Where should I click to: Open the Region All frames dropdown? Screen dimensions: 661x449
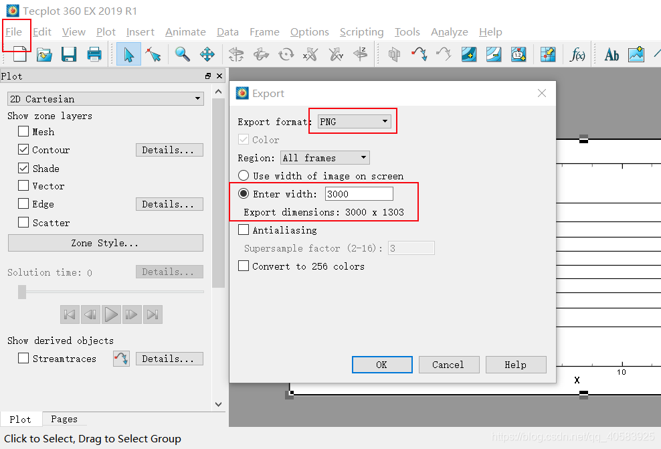(x=325, y=158)
